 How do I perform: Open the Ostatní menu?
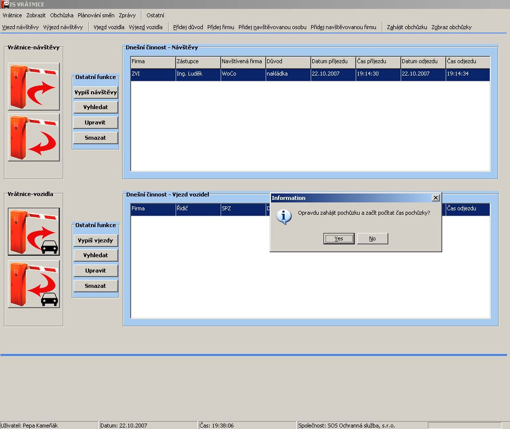(155, 15)
